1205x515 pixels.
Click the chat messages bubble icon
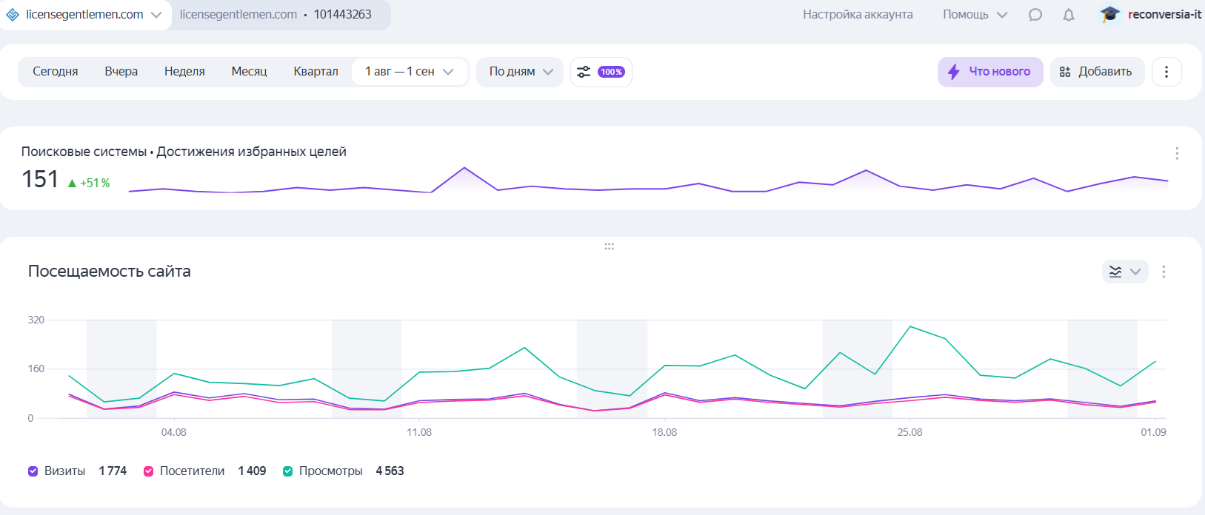tap(1035, 15)
